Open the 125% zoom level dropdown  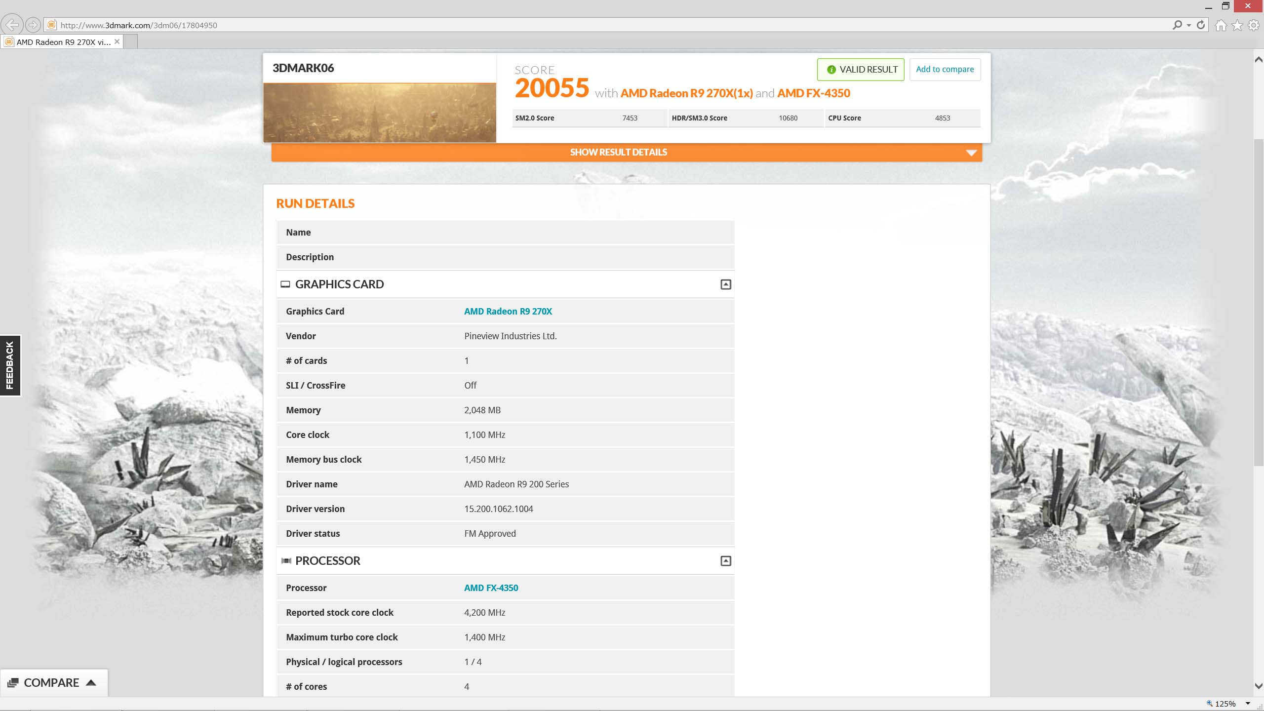1248,704
